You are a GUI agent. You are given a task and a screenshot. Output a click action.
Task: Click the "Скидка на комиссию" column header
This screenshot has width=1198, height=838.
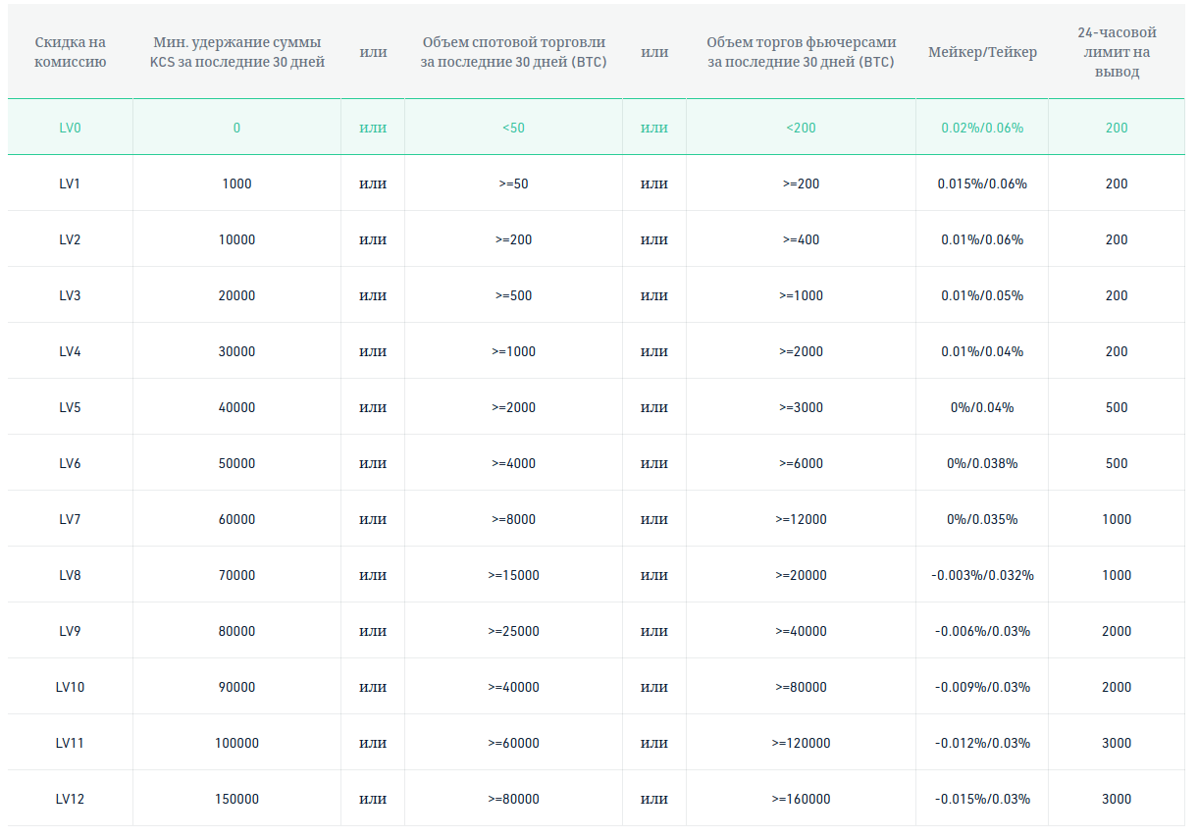tap(70, 52)
